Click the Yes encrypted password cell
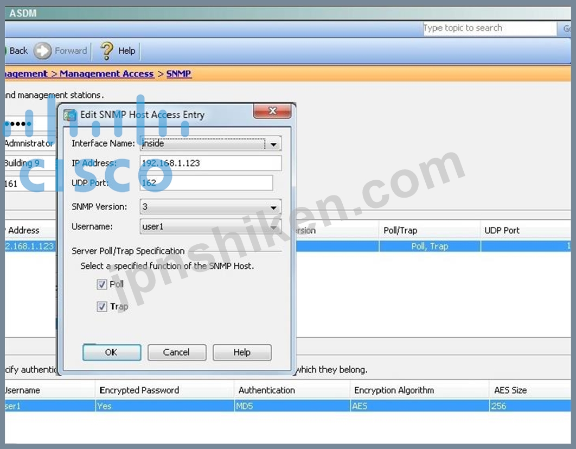Screen dimensions: 576x449 (x=164, y=406)
